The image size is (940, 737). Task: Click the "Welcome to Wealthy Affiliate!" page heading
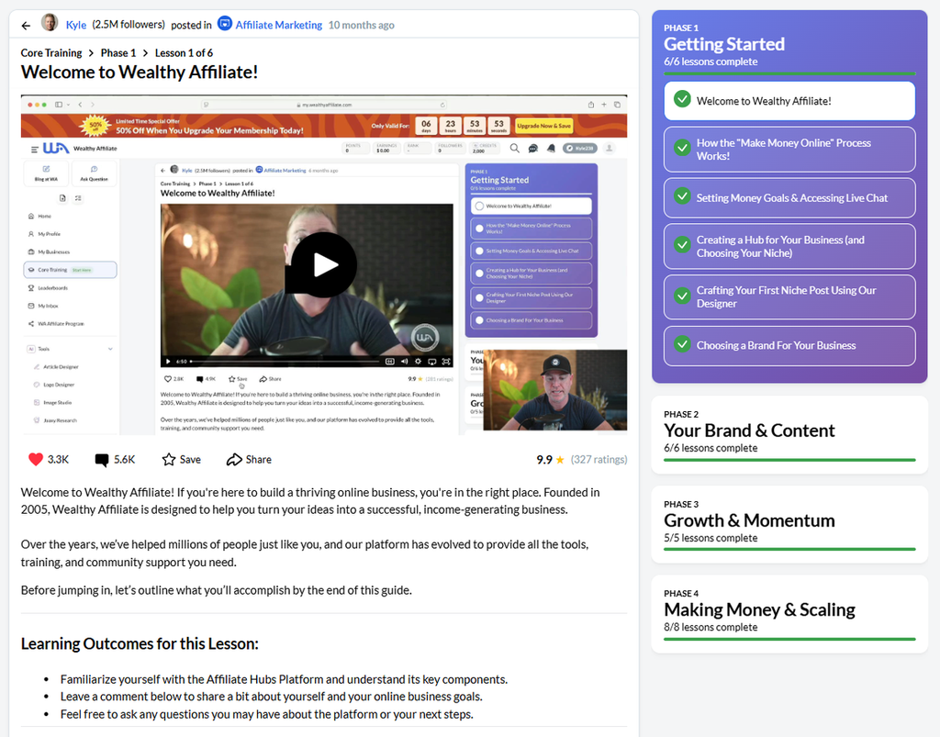pos(140,72)
